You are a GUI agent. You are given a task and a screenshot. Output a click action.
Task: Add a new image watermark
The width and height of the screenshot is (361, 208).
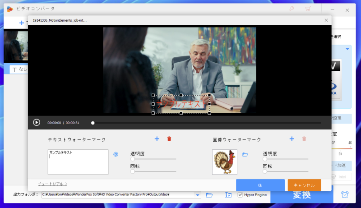[292, 139]
